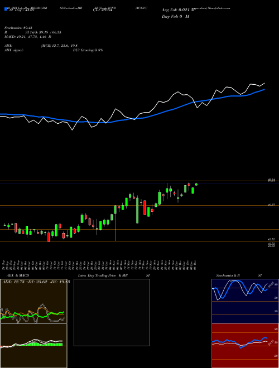The width and height of the screenshot is (279, 368).
Task: Click the 'Stochastics & R' panel title
Action: click(228, 275)
